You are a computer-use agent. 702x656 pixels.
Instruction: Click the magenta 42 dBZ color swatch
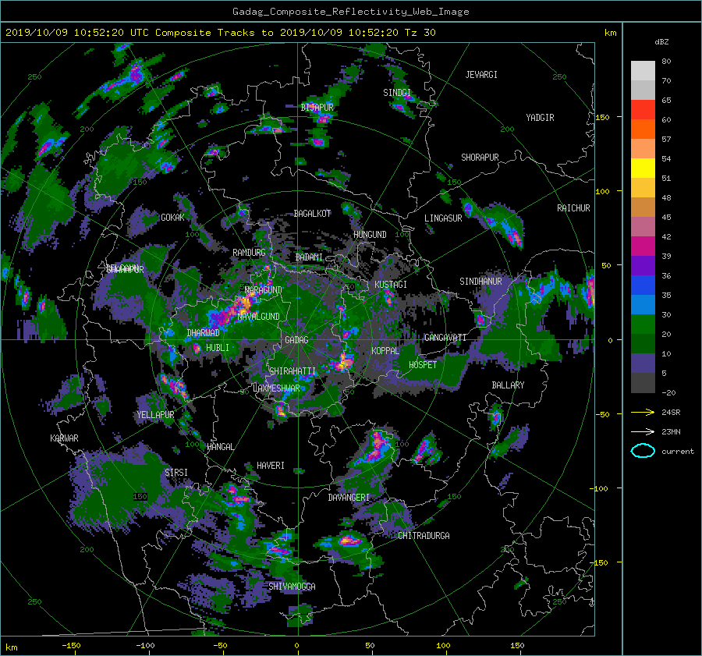(x=643, y=246)
